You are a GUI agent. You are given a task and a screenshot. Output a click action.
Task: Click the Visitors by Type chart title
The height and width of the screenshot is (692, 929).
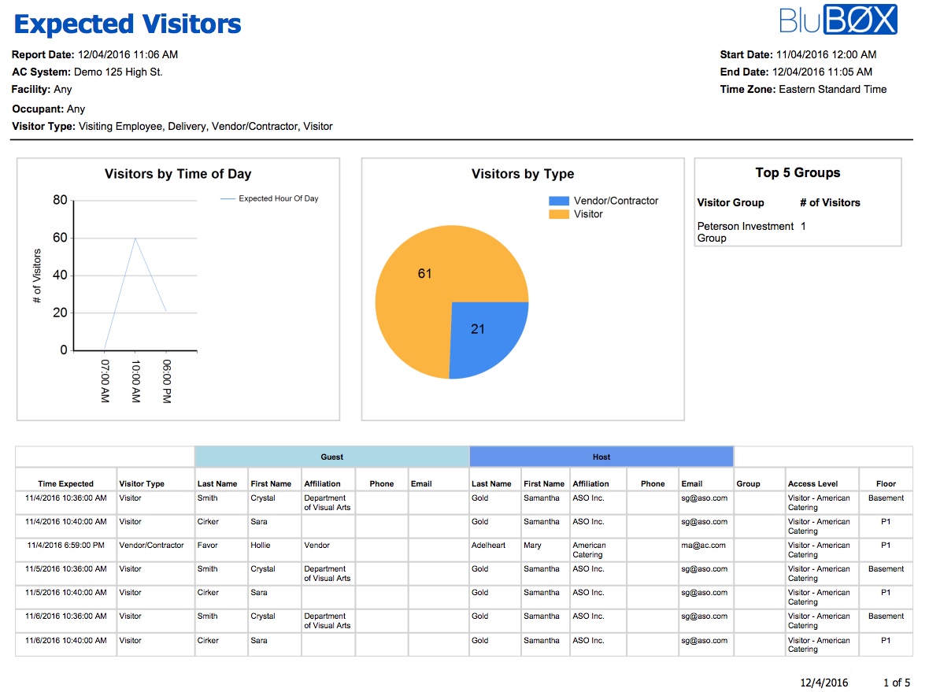(x=523, y=174)
